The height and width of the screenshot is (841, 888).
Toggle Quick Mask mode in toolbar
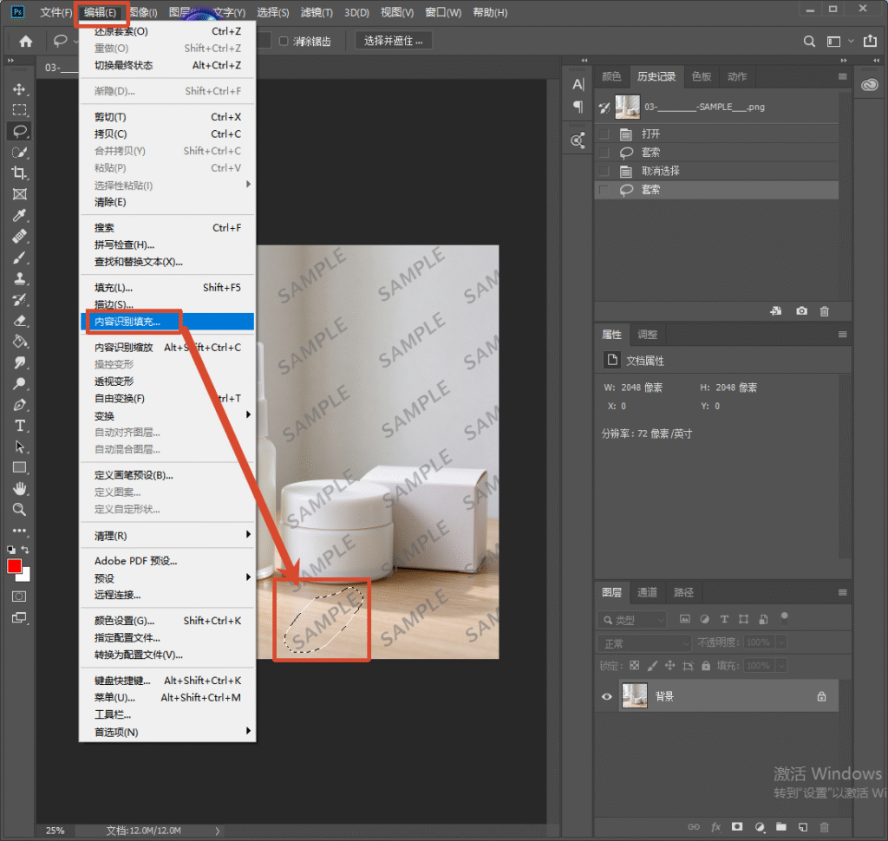click(19, 597)
